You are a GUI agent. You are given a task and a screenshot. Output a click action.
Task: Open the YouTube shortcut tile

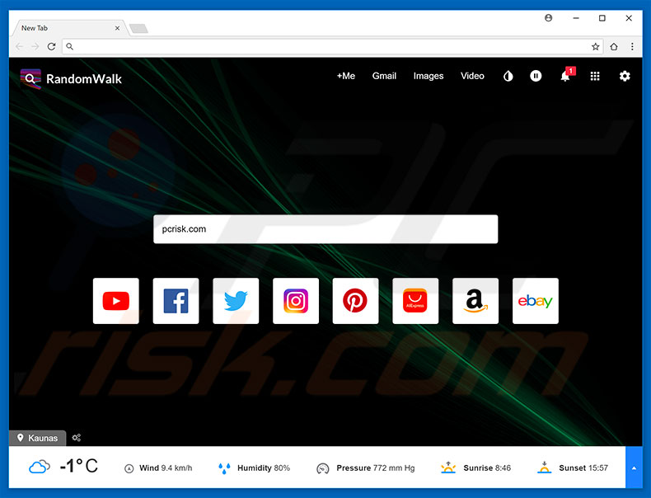(116, 301)
